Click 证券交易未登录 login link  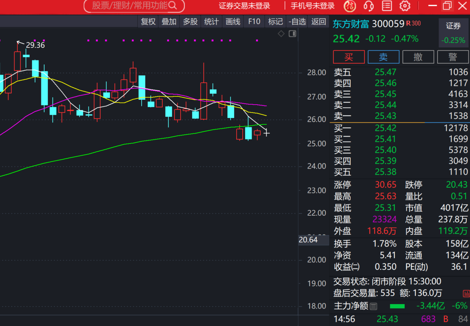(244, 6)
